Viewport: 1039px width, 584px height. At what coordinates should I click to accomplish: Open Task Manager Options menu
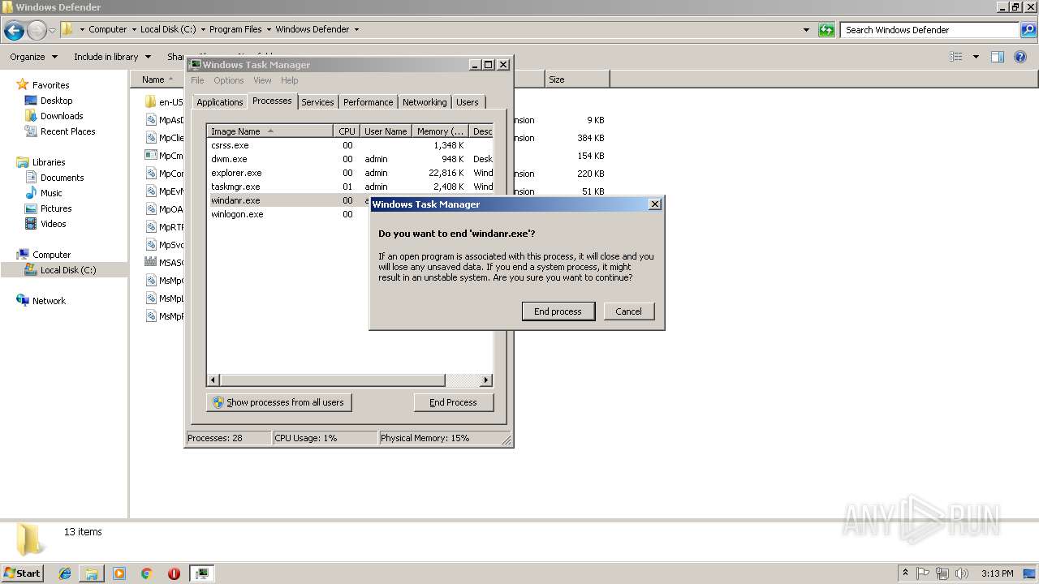pyautogui.click(x=229, y=80)
